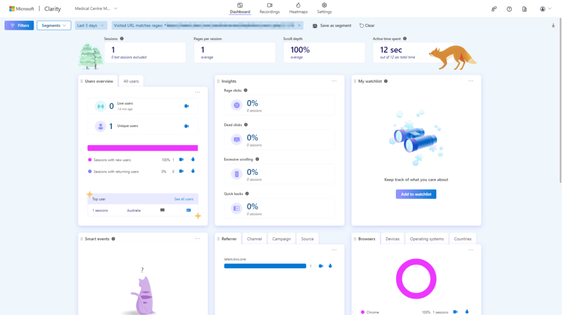Click the top user device icon

coord(162,210)
